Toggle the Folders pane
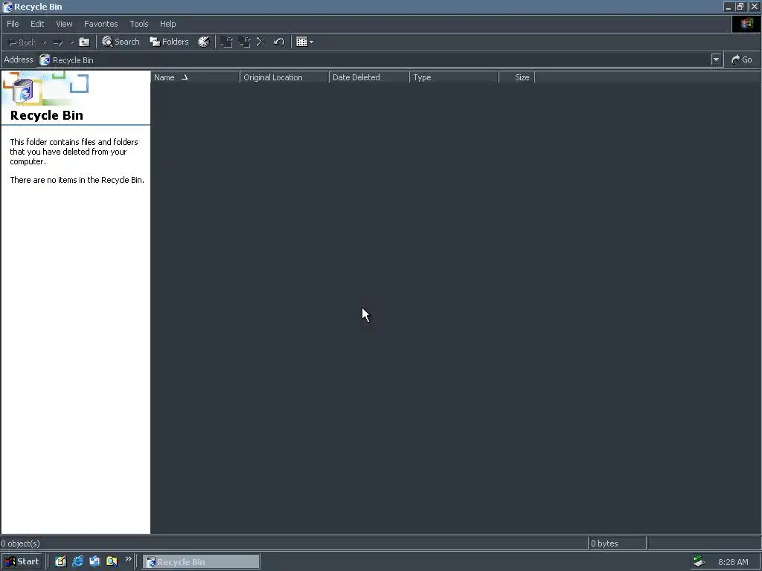Screen dimensions: 762x571 (x=169, y=42)
